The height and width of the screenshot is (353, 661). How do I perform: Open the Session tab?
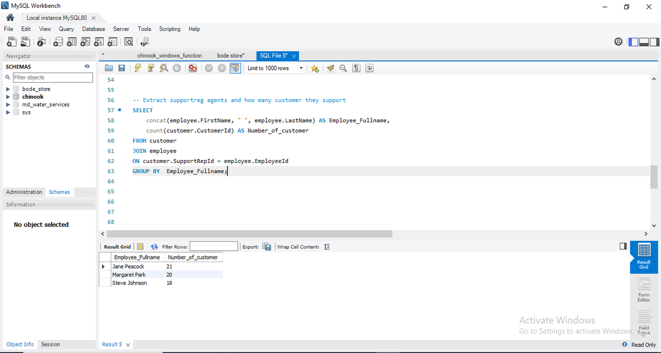coord(50,345)
